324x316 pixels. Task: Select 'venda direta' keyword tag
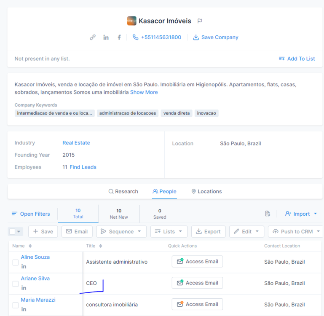tap(177, 113)
